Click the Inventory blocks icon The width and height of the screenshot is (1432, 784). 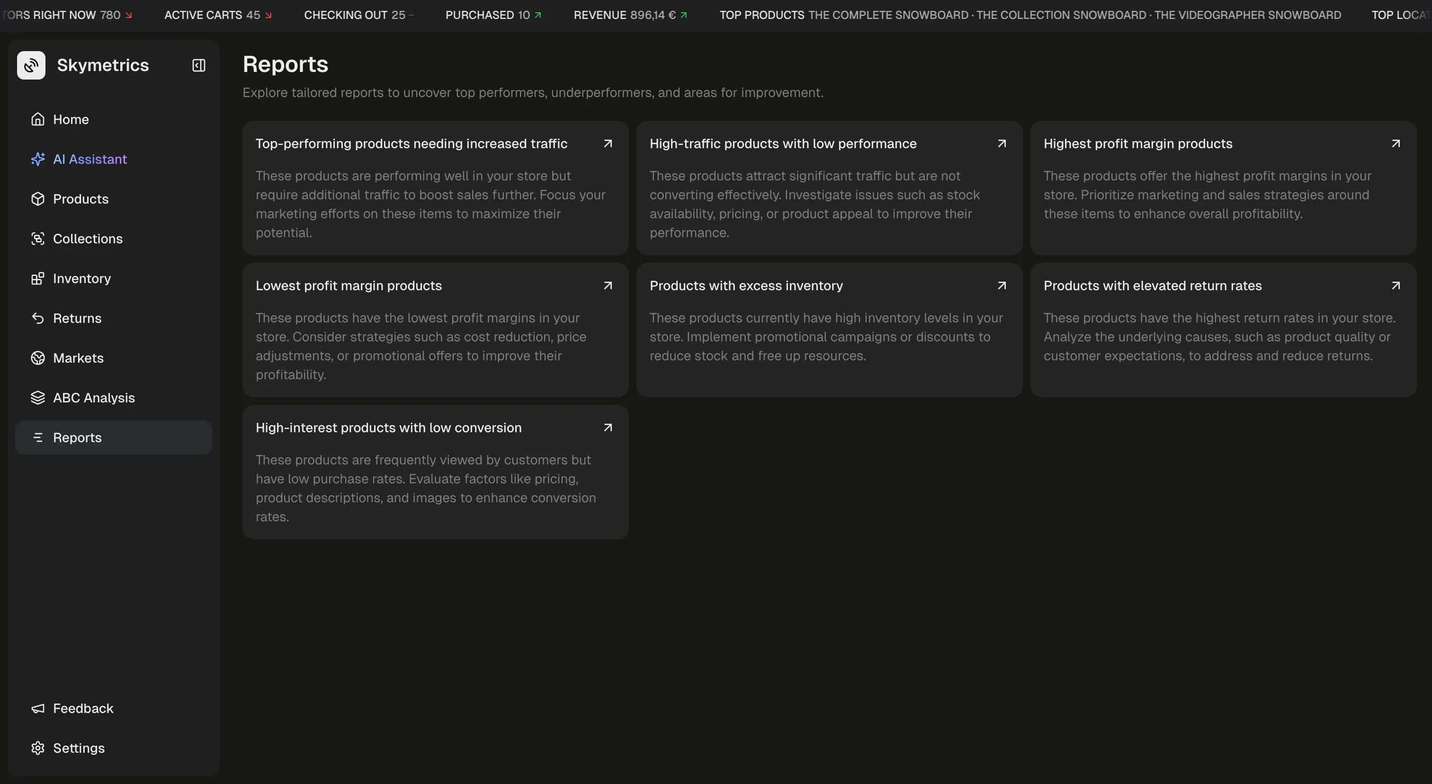point(38,278)
